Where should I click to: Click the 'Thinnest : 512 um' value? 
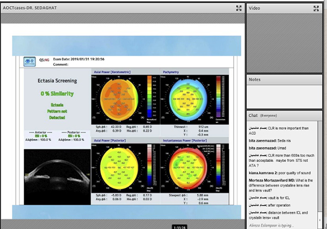(191, 127)
